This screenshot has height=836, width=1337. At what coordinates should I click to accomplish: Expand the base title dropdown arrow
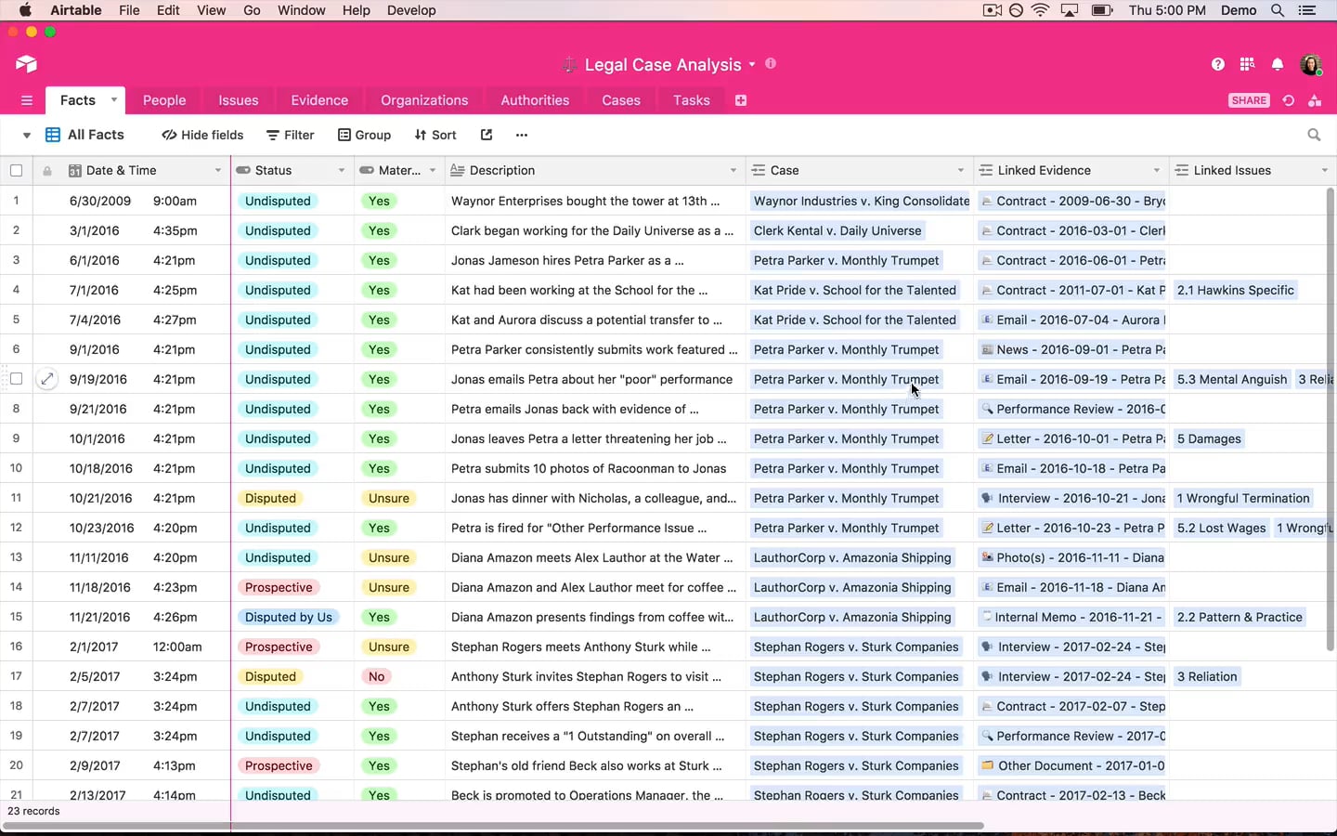tap(752, 65)
